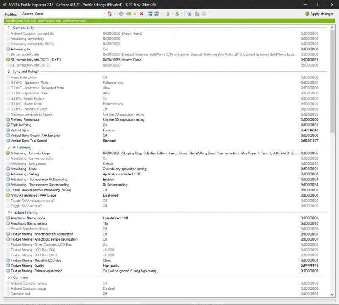The width and height of the screenshot is (339, 305).
Task: Click the '4 - Texture Filtering' group header
Action: pos(23,212)
